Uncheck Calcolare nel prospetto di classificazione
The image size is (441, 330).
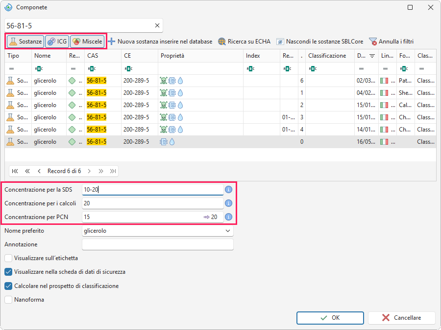pyautogui.click(x=8, y=286)
